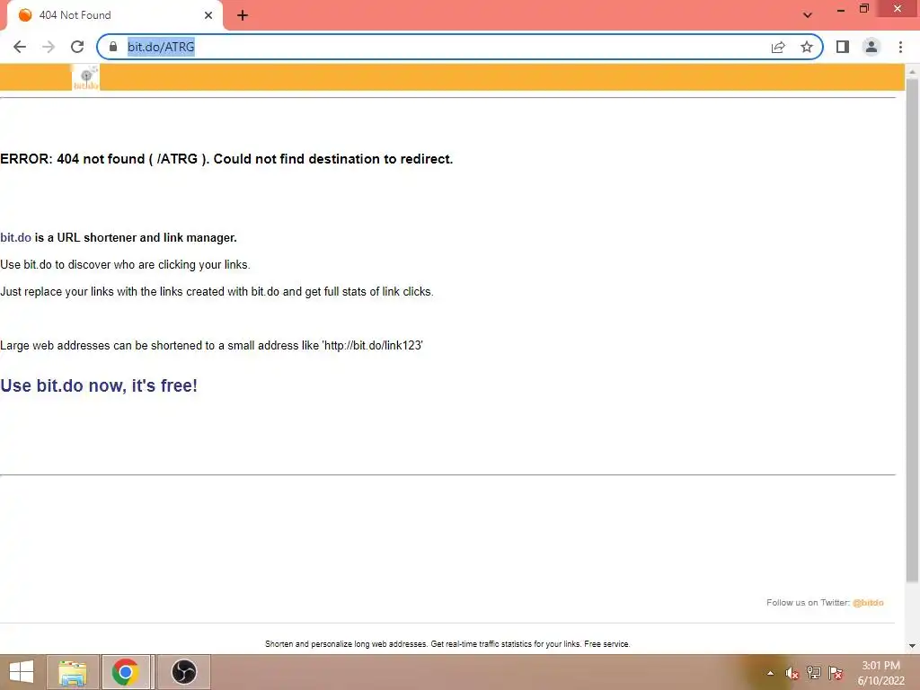This screenshot has height=690, width=920.
Task: Open File Explorer from the taskbar
Action: (x=73, y=672)
